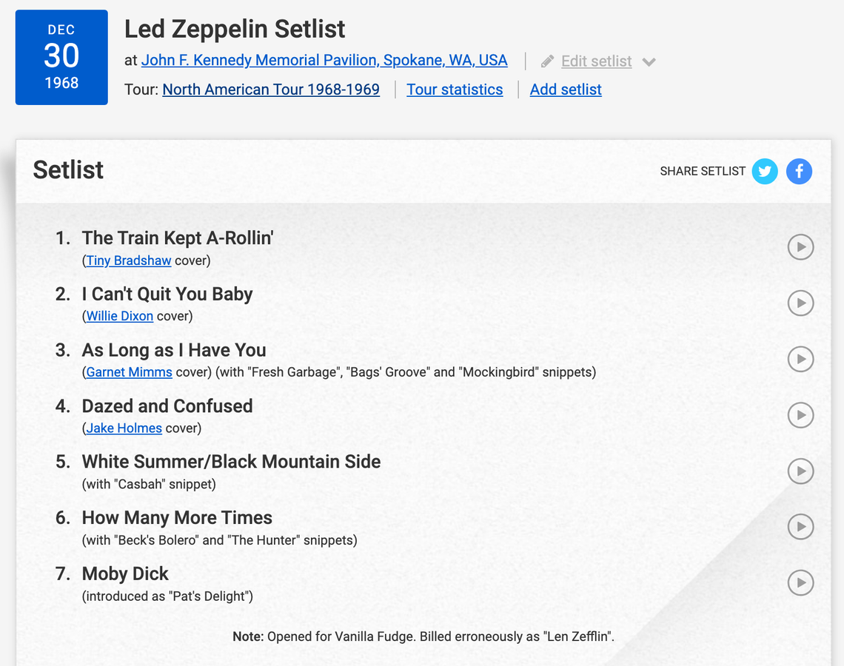This screenshot has height=666, width=844.
Task: Open Willie Dixon's artist page
Action: (119, 316)
